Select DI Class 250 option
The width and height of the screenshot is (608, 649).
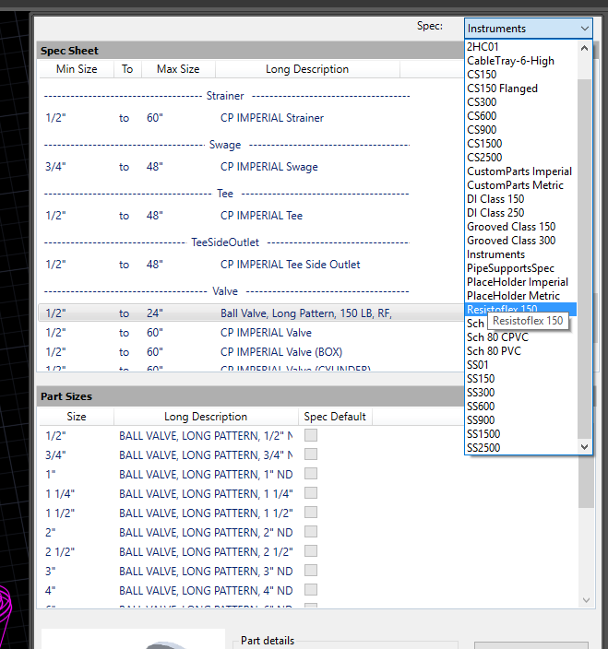[x=521, y=213]
